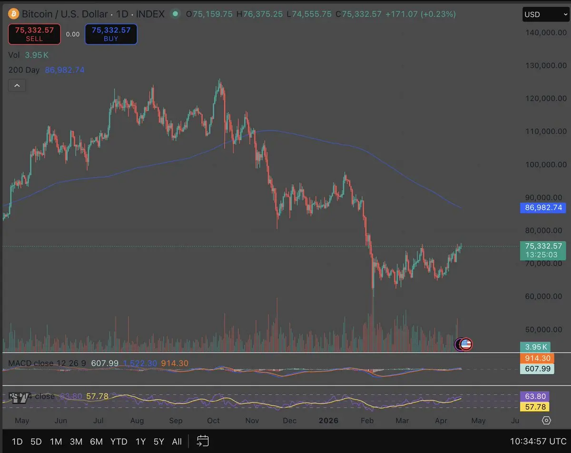
Task: Click the orange Bitcoin symbol logo
Action: [x=13, y=14]
